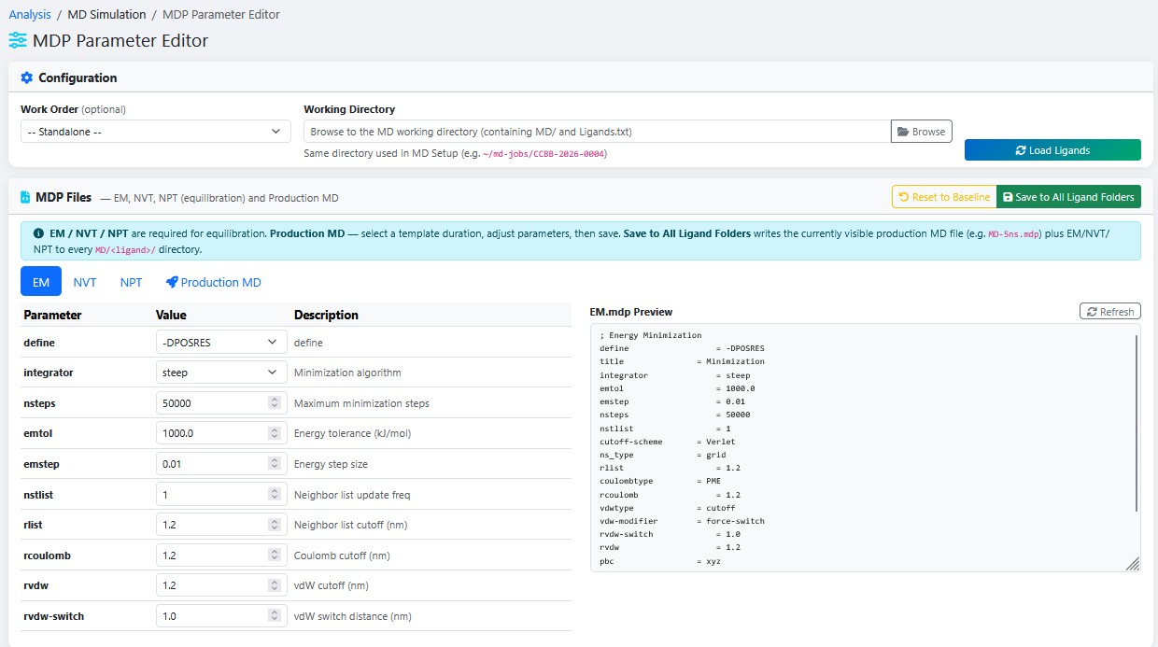Click the nstlist stepper arrows

click(x=275, y=495)
